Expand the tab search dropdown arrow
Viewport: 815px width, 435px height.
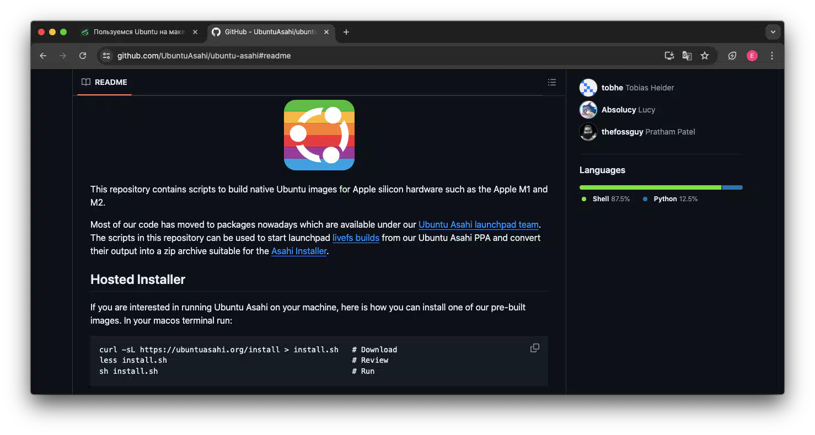(x=773, y=32)
